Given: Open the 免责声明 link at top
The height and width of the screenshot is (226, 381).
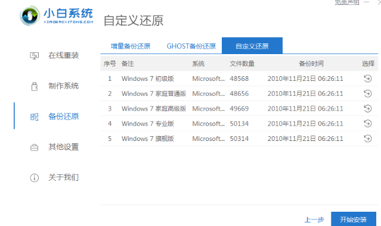Looking at the screenshot, I should (x=347, y=2).
